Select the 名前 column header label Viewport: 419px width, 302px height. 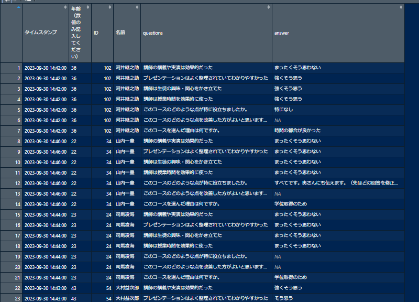point(120,33)
